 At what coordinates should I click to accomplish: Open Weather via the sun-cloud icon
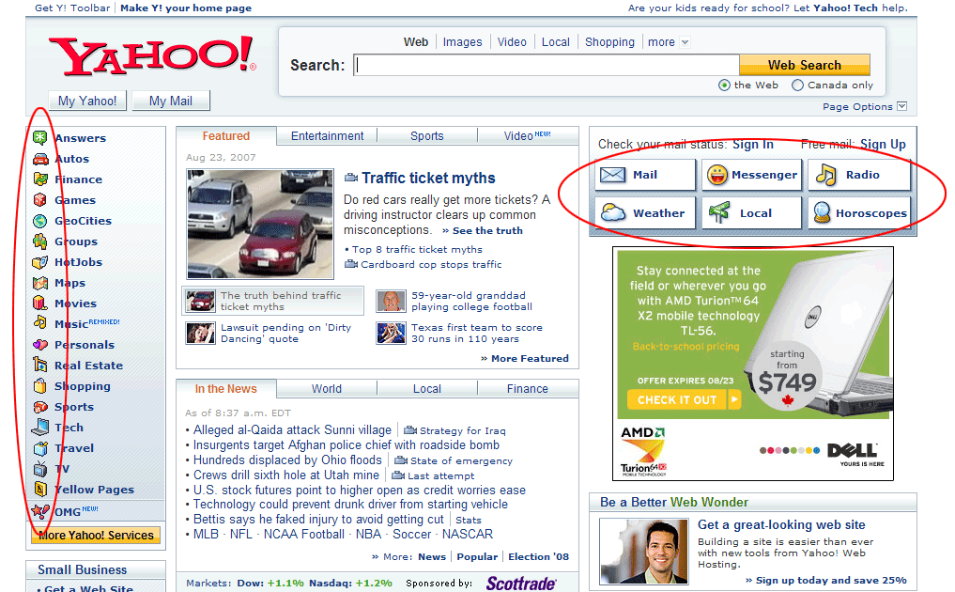click(613, 213)
